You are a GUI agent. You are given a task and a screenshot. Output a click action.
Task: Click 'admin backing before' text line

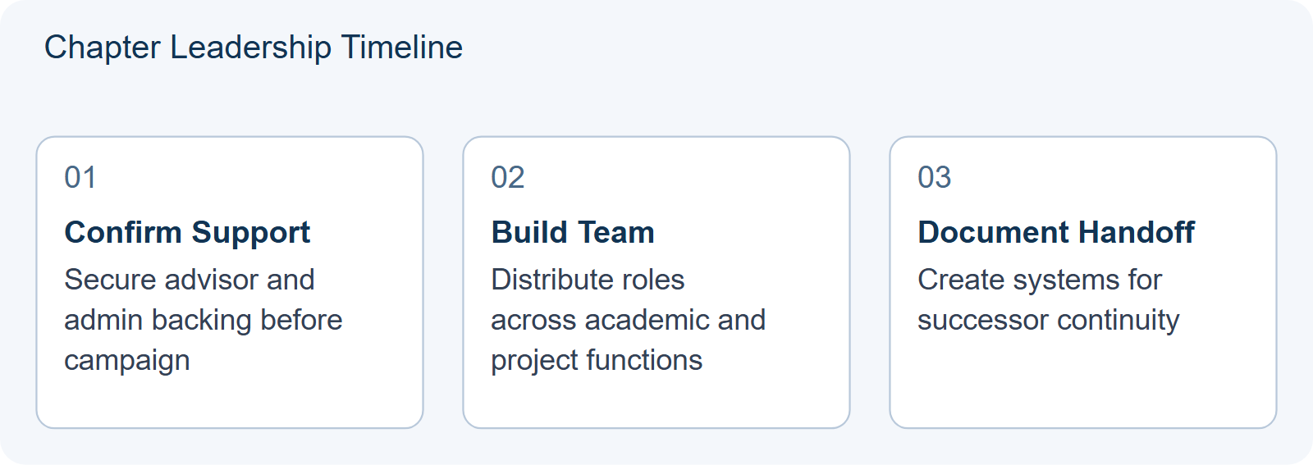tap(204, 320)
